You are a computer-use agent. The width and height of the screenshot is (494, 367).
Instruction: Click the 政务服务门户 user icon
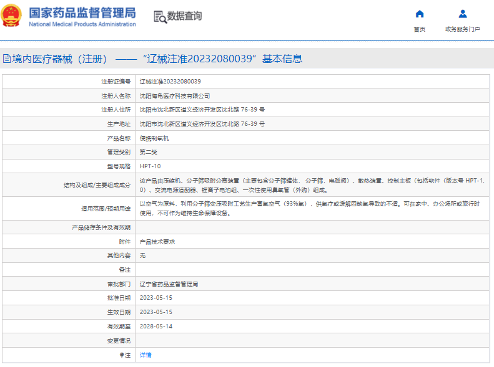(463, 14)
